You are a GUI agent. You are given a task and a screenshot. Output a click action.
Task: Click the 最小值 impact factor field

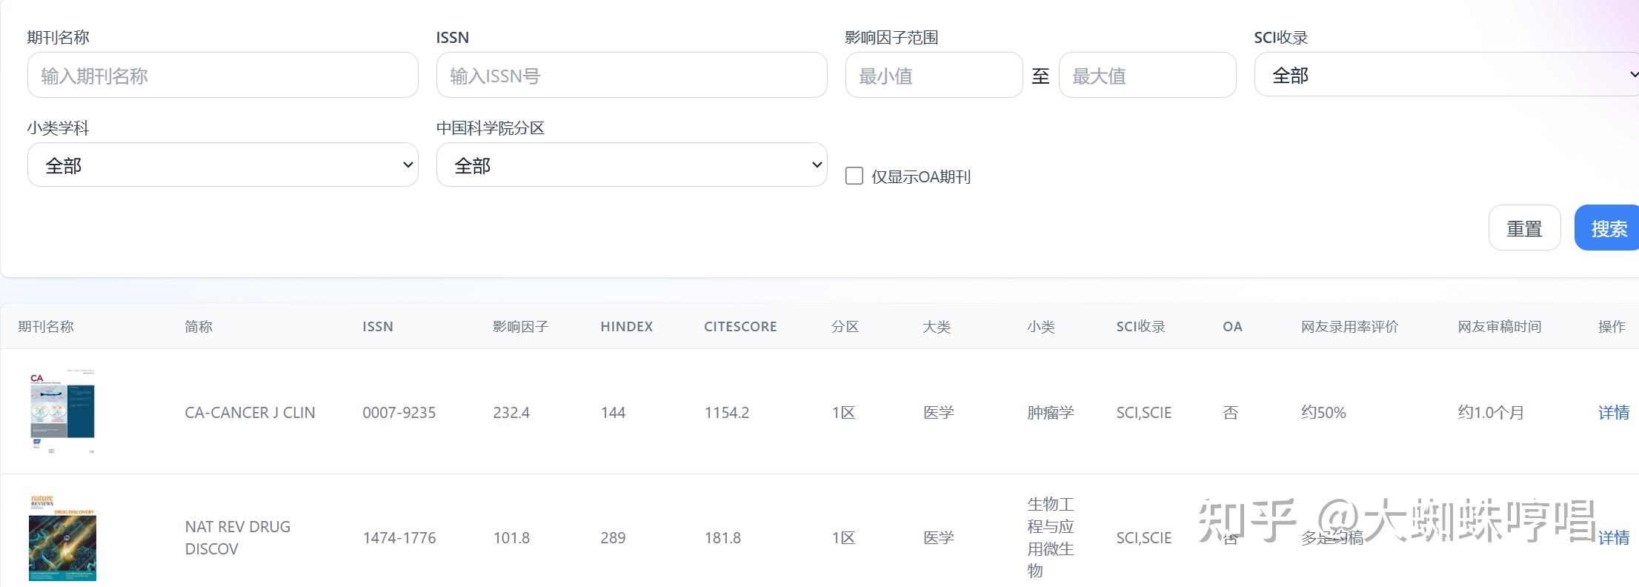(x=934, y=76)
